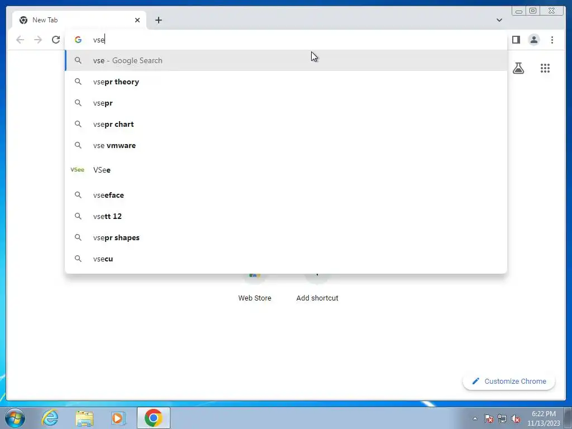Image resolution: width=572 pixels, height=429 pixels.
Task: Expand the tab search chevron
Action: [x=499, y=20]
